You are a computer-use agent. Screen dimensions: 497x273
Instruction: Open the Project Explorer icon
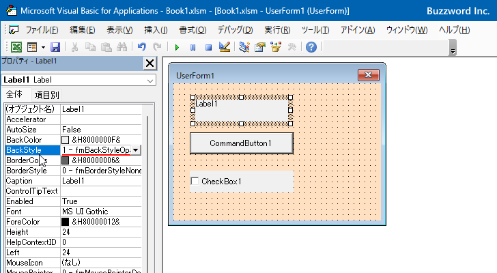point(244,47)
